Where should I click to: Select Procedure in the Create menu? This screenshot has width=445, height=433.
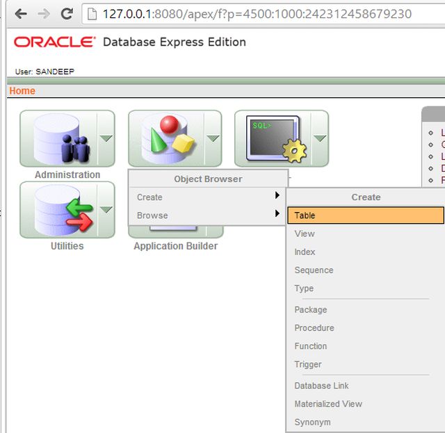366,328
